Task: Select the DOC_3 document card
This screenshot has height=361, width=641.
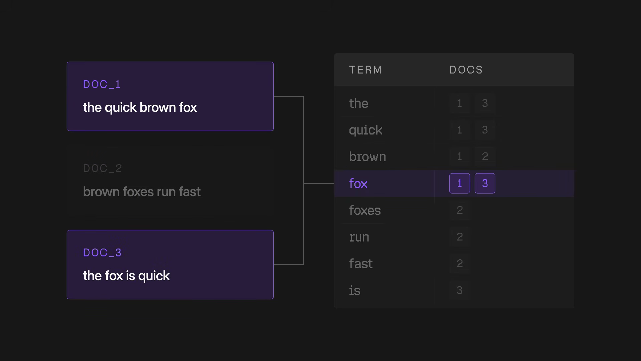Action: click(x=170, y=265)
